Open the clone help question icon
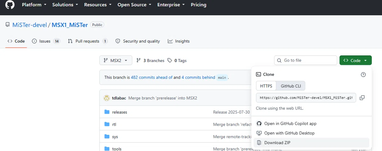This screenshot has height=151, width=382. click(363, 75)
